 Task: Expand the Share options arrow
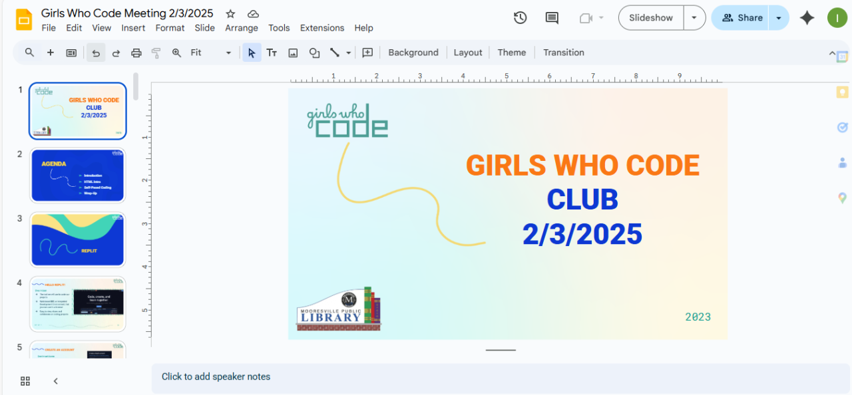coord(779,18)
